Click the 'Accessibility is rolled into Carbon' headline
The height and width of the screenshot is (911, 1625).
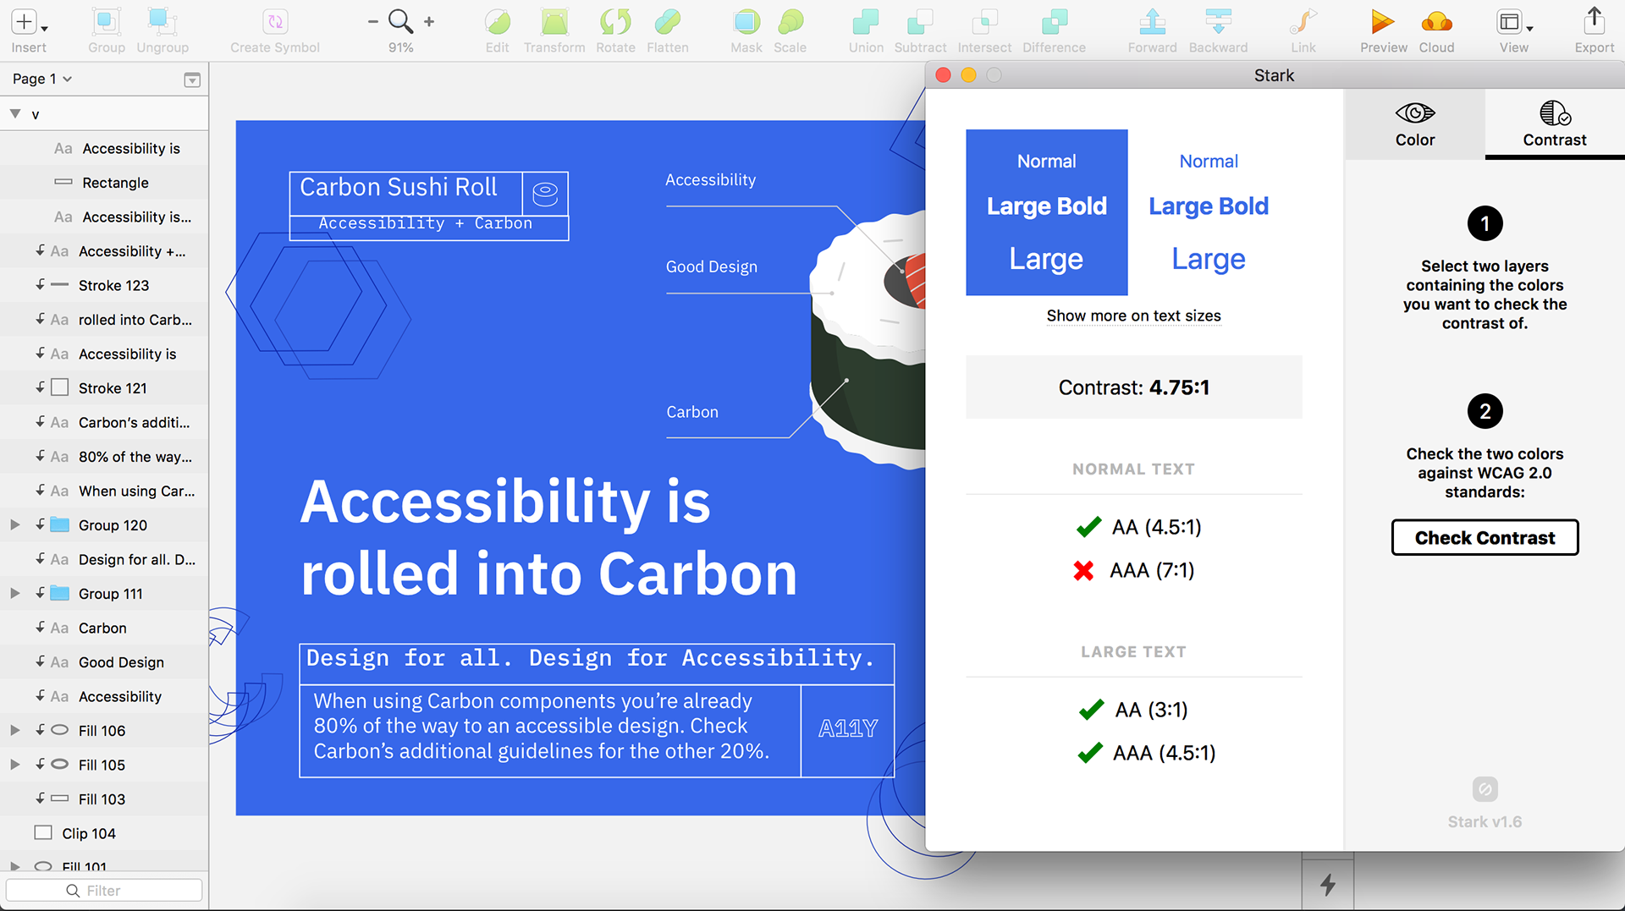548,538
